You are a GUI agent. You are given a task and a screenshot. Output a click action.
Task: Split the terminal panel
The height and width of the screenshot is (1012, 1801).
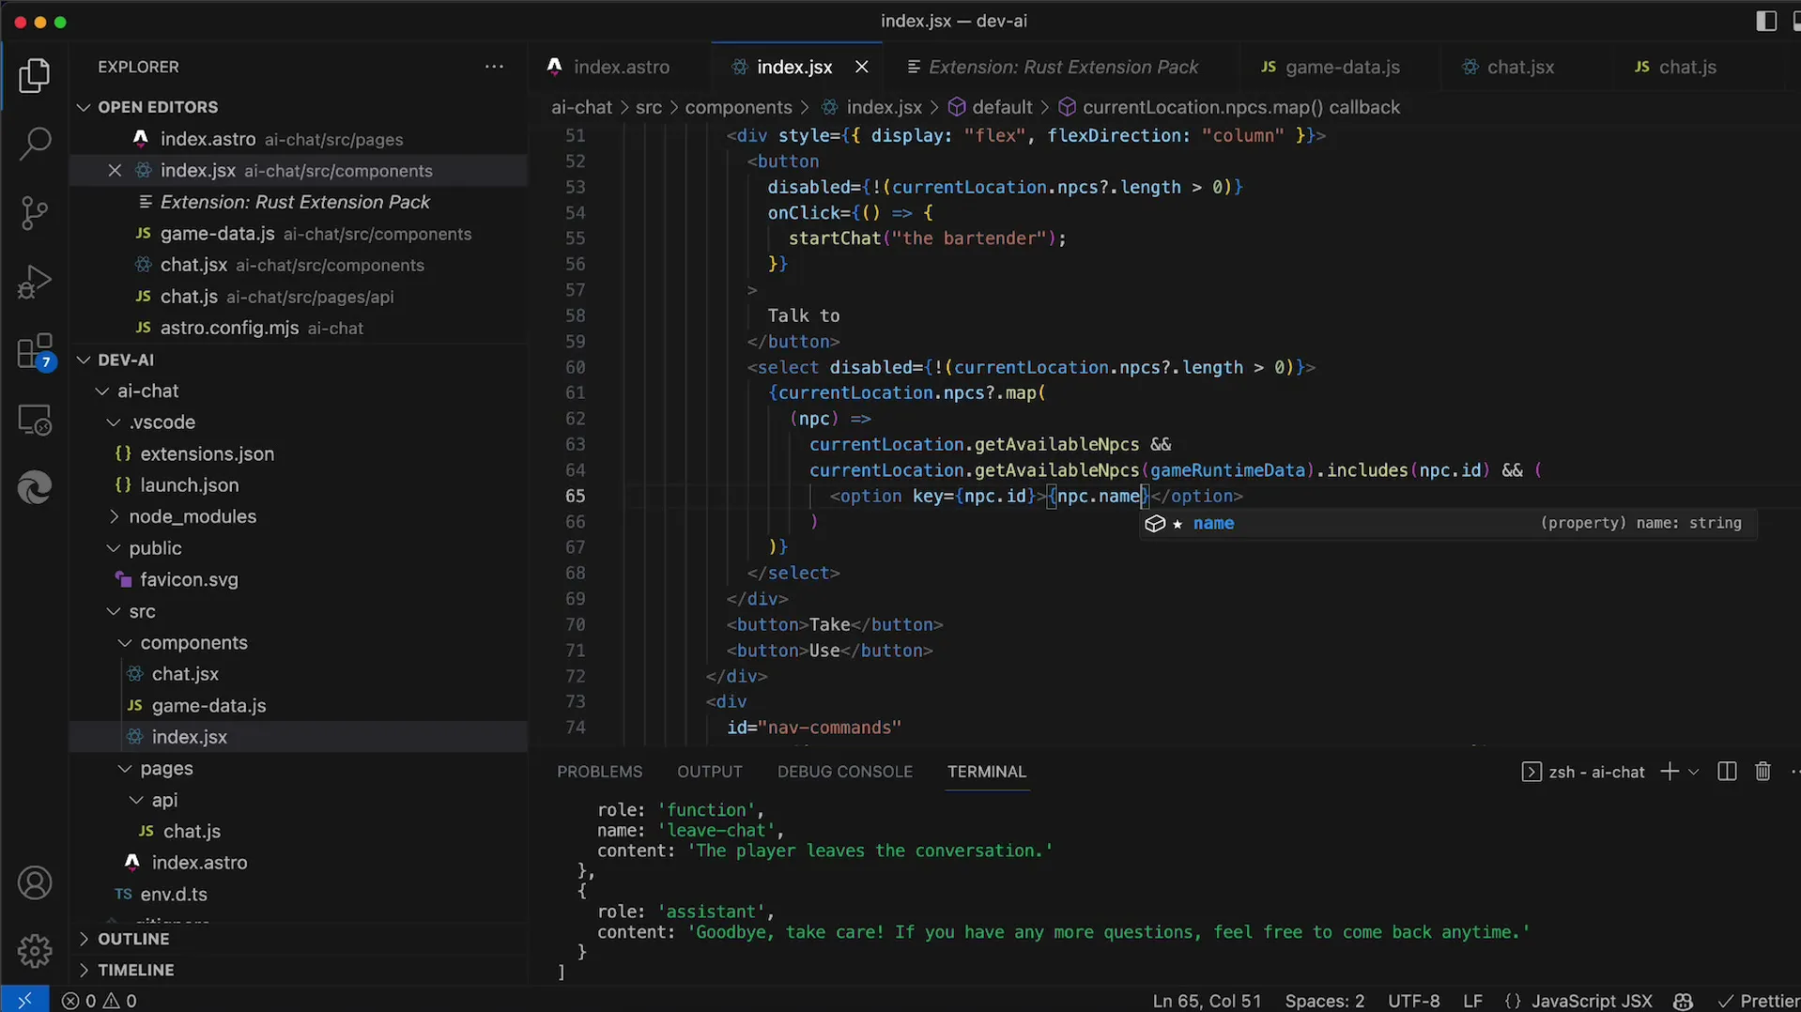1726,772
